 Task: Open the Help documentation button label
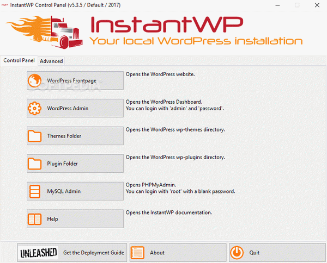click(52, 219)
